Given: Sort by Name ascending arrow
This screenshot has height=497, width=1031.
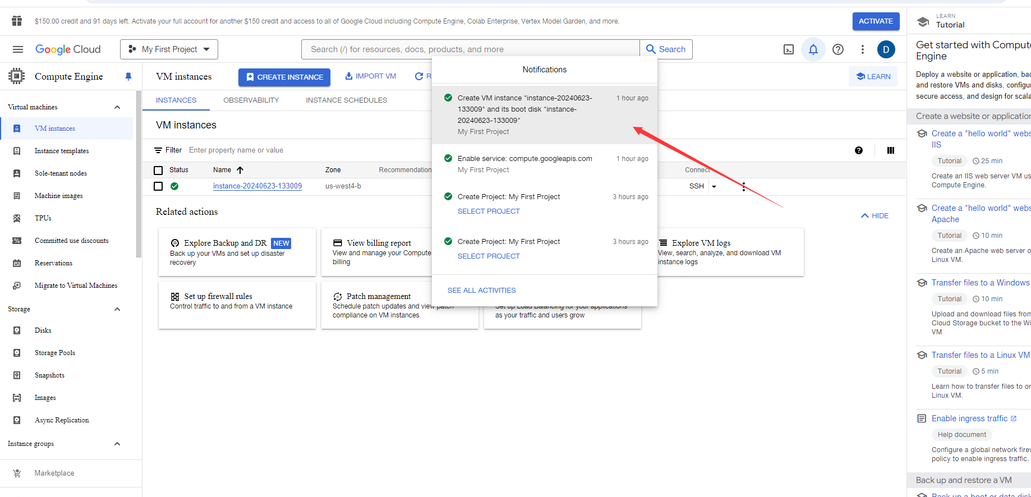Looking at the screenshot, I should tap(240, 170).
